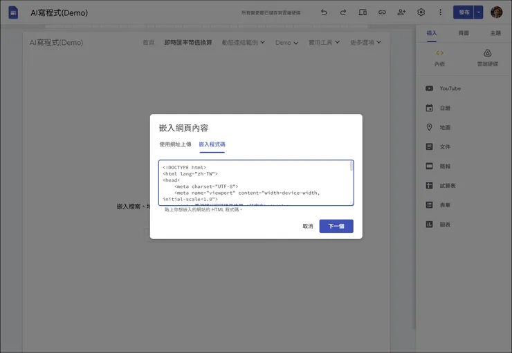The height and width of the screenshot is (353, 512).
Task: Insert a YouTube video
Action: pyautogui.click(x=443, y=88)
